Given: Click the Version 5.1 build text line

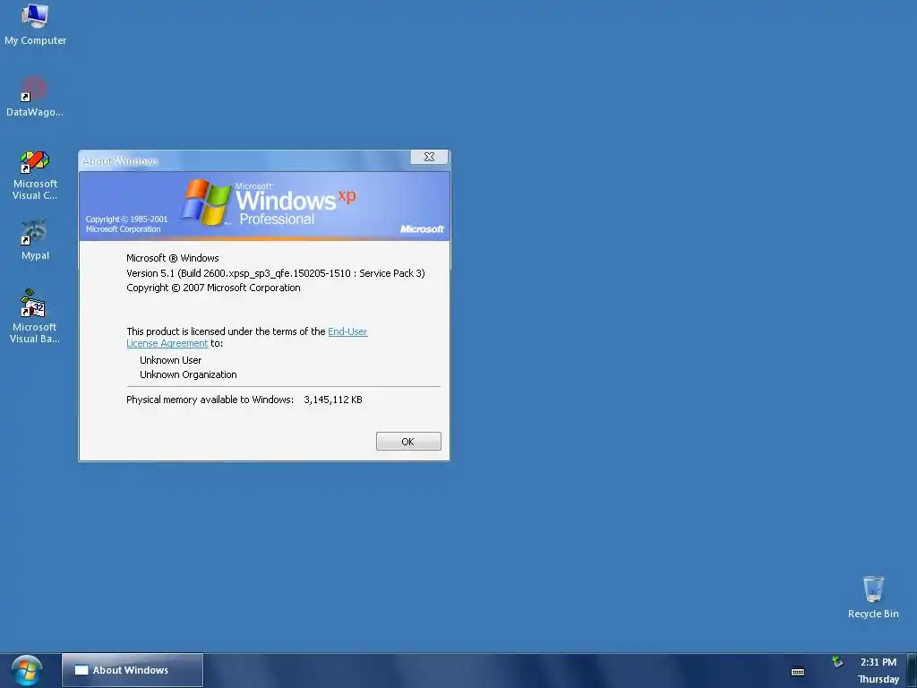Looking at the screenshot, I should 276,273.
